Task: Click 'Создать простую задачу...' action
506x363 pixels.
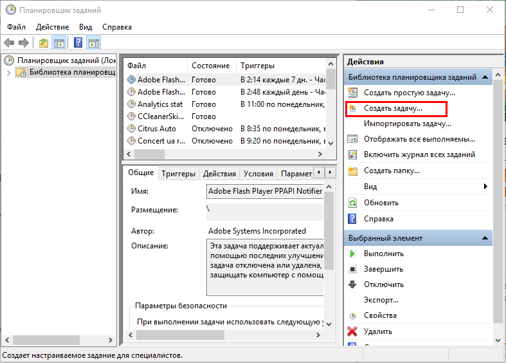Action: [410, 93]
